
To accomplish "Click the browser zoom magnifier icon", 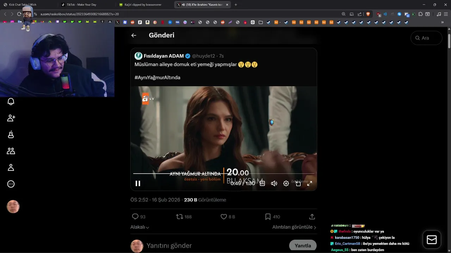I will click(344, 14).
